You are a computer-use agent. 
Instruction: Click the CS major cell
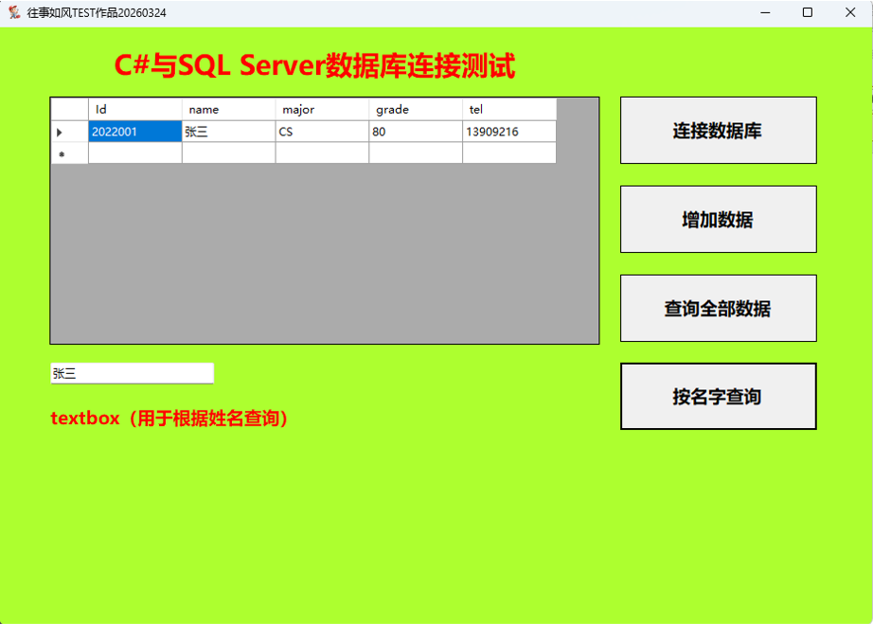pos(322,133)
